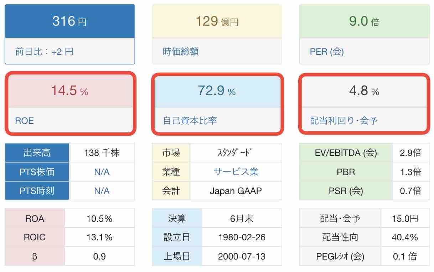Click the PER (会) link

(x=327, y=52)
